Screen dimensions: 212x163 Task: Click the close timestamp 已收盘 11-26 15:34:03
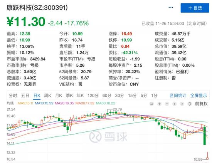click(174, 24)
